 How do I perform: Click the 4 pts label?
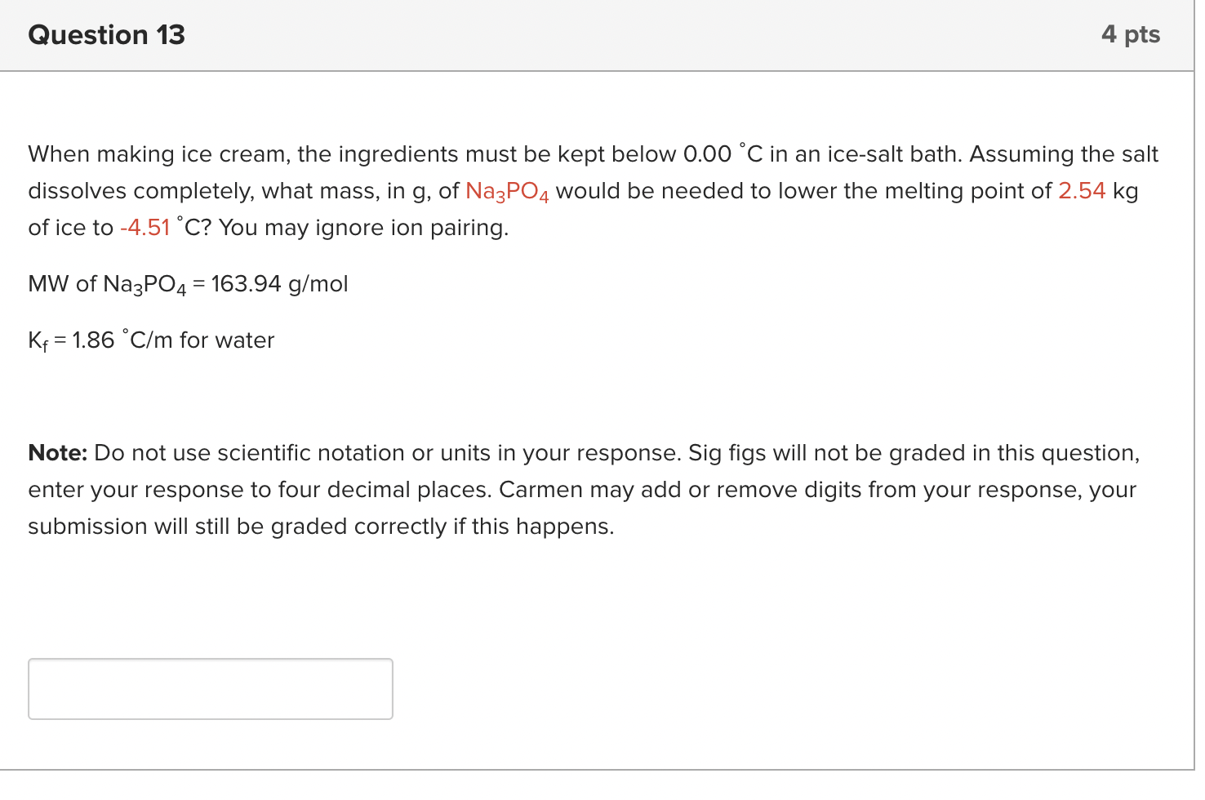[1132, 34]
